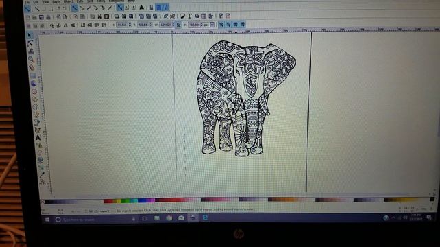The image size is (440, 247).
Task: Open Align and Distribute dialog icon
Action: point(211,16)
